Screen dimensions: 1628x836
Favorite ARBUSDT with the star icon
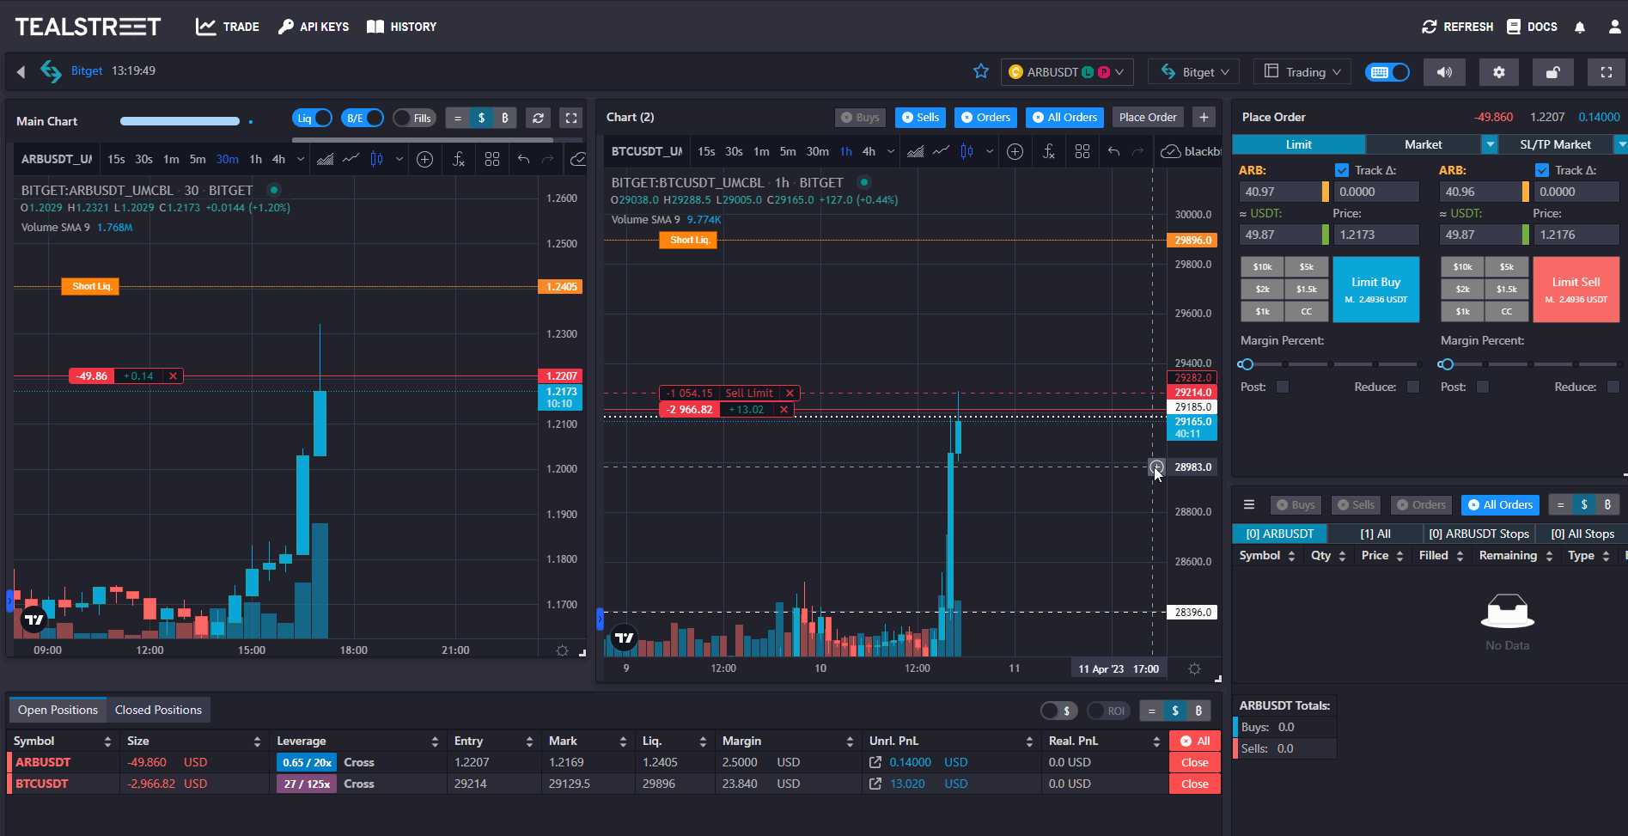tap(981, 71)
